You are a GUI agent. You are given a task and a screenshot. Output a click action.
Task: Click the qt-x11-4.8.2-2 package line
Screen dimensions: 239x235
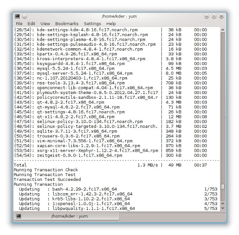[111, 117]
